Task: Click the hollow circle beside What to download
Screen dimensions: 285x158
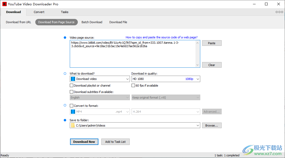Action: point(65,74)
